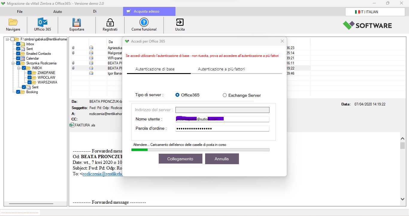Screen dimensions: 409x216
Task: Switch to Autenticazione di base tab
Action: point(155,69)
